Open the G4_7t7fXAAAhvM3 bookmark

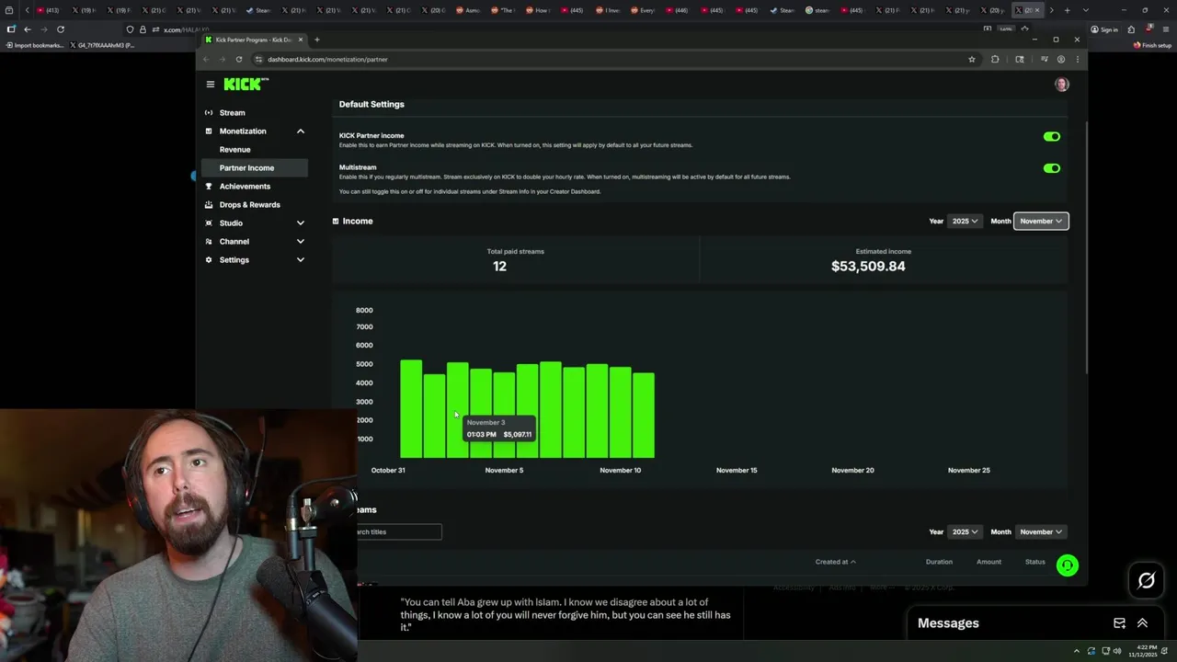point(102,45)
